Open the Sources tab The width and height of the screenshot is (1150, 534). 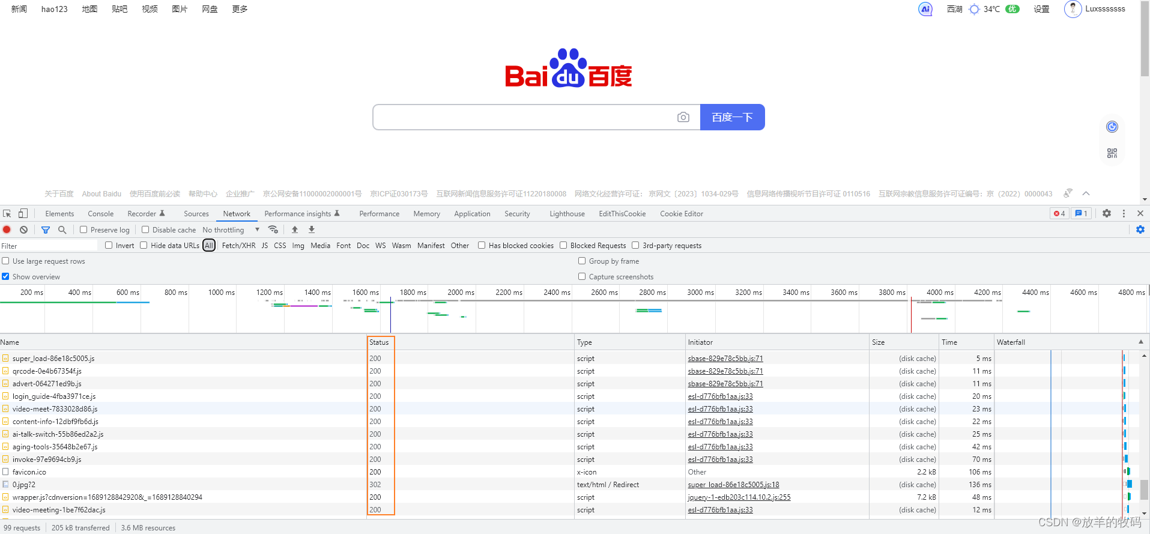pyautogui.click(x=196, y=214)
